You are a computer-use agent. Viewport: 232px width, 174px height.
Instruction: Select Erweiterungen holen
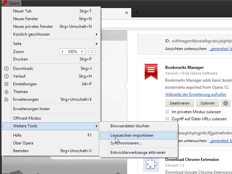coord(51,109)
